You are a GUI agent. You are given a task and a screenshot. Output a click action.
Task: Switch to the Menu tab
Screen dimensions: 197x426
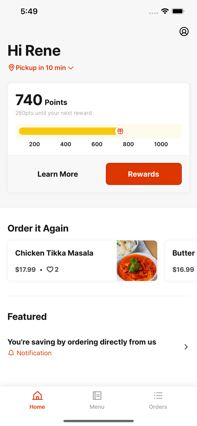[97, 400]
